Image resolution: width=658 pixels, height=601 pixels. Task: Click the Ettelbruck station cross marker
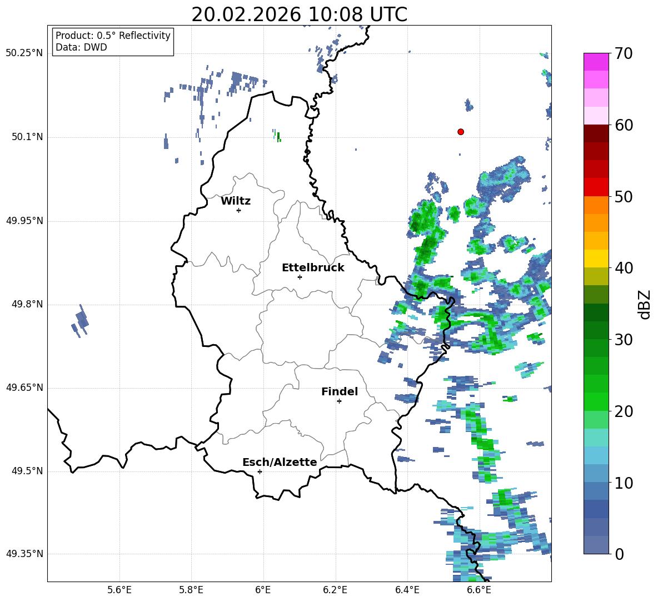[300, 277]
